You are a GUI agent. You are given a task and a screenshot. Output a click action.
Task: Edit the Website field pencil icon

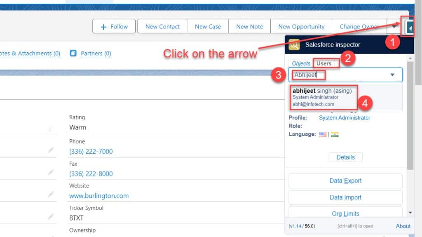(x=51, y=194)
